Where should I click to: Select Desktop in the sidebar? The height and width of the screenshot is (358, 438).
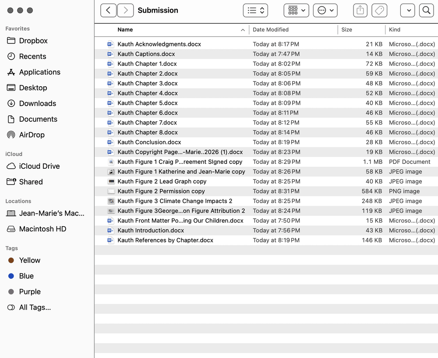(33, 88)
